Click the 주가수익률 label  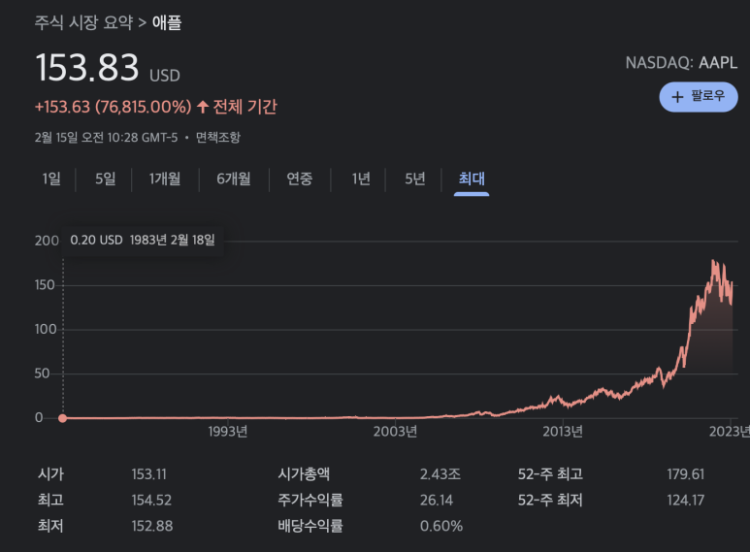pos(310,501)
